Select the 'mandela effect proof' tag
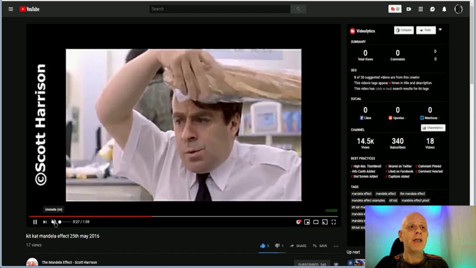 pyautogui.click(x=415, y=201)
